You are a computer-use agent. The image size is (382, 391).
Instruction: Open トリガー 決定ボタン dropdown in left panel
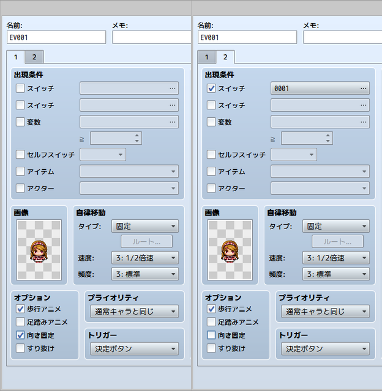coord(135,349)
